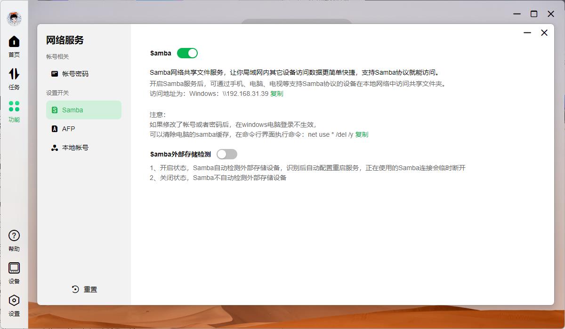Open the 首页 home icon in sidebar

coord(14,42)
